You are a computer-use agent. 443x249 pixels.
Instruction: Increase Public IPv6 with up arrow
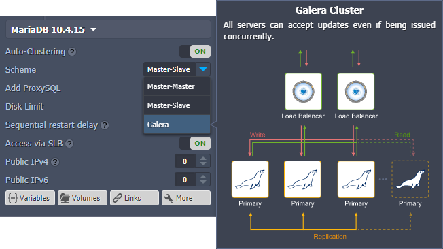coord(203,177)
